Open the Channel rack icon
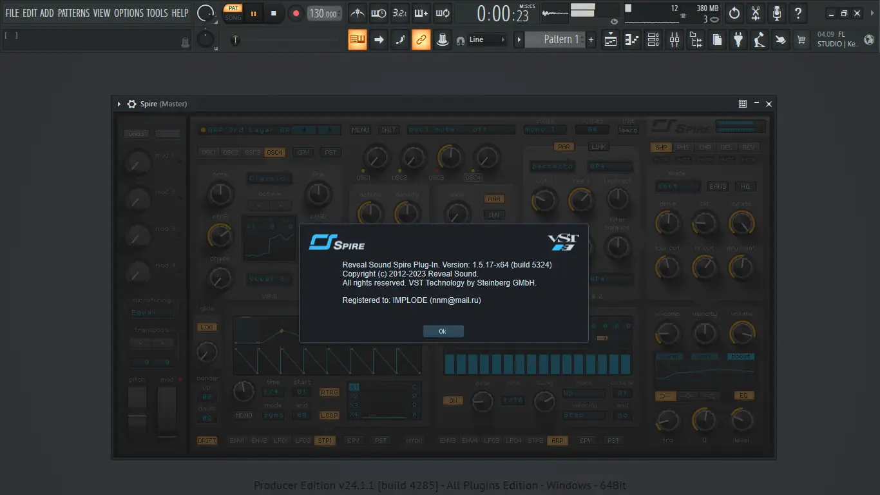Viewport: 880px width, 495px height. tap(653, 39)
